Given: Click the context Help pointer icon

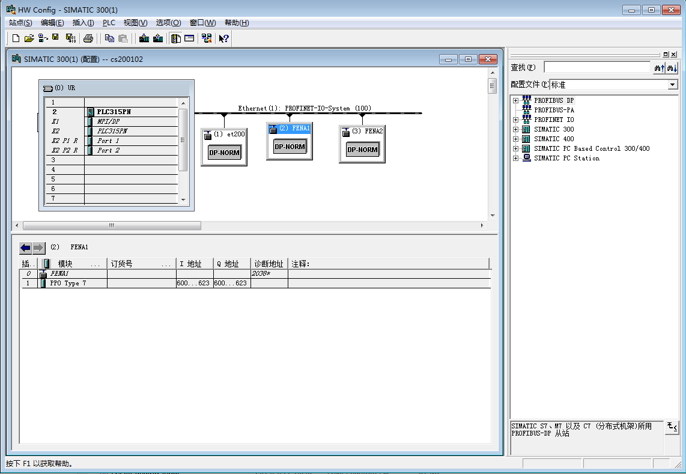Looking at the screenshot, I should (223, 38).
